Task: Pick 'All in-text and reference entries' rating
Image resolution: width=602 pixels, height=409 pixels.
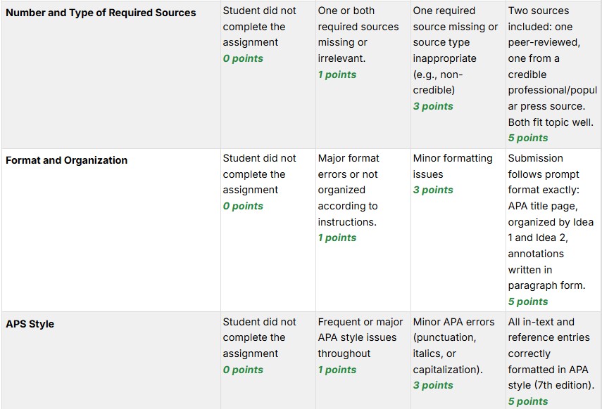Action: 551,353
